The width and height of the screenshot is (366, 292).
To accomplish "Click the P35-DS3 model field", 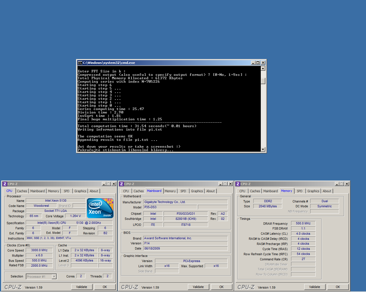I will 170,207.
